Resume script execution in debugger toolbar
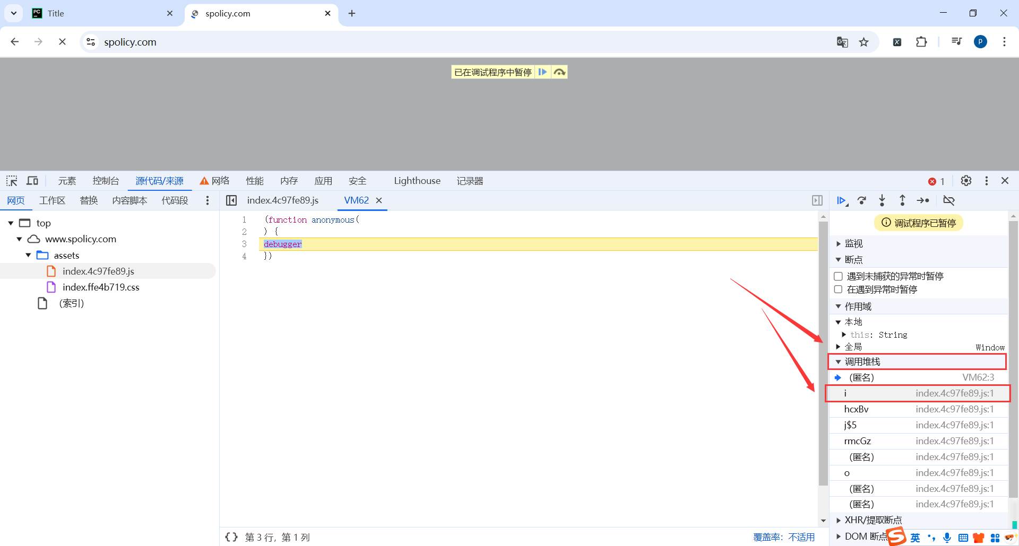The height and width of the screenshot is (546, 1019). tap(842, 200)
